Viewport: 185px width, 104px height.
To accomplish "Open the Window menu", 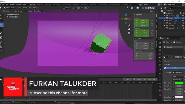I will [19, 5].
